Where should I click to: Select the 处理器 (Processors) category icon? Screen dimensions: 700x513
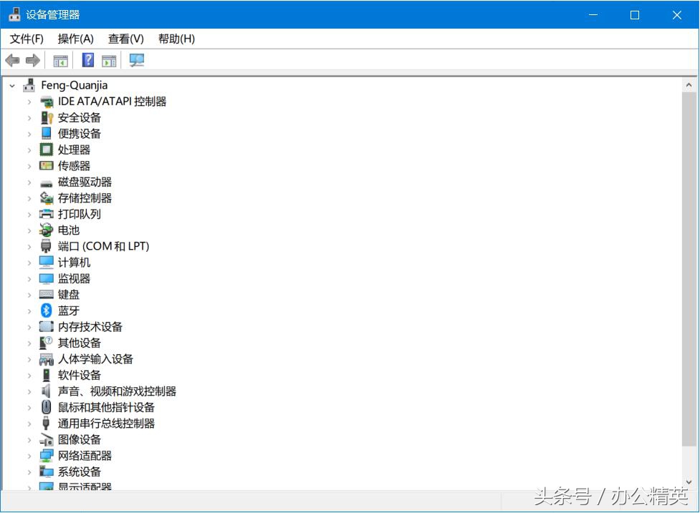point(46,150)
